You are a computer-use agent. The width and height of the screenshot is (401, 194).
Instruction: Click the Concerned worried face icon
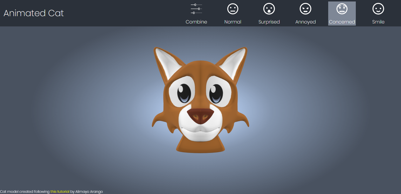coord(342,9)
